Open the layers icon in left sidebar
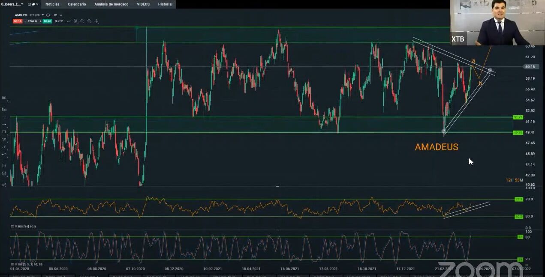This screenshot has width=545, height=277. tap(4, 173)
